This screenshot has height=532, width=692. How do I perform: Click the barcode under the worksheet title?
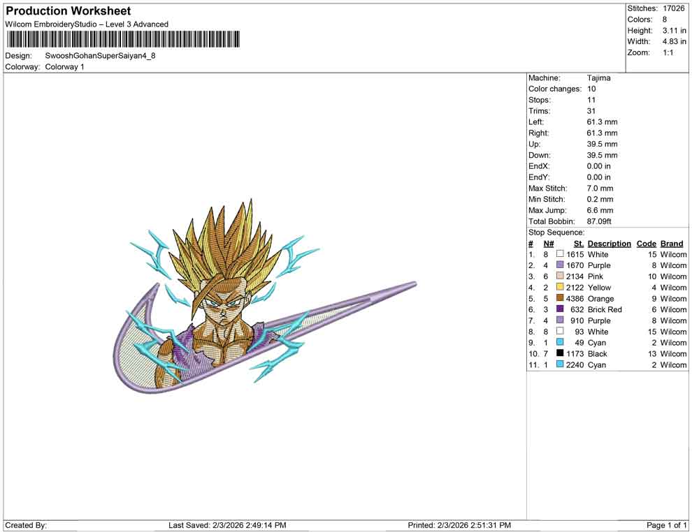pyautogui.click(x=123, y=39)
